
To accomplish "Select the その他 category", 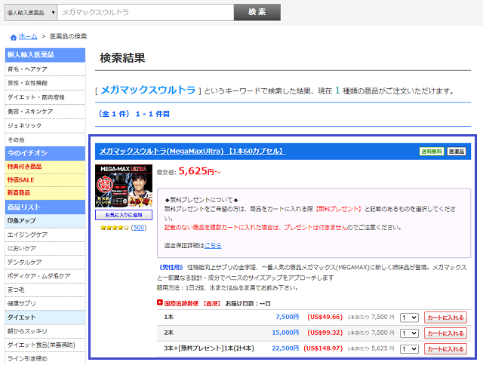I will (45, 140).
